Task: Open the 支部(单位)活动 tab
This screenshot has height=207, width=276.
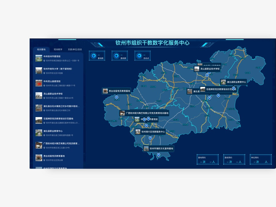Action: point(75,49)
